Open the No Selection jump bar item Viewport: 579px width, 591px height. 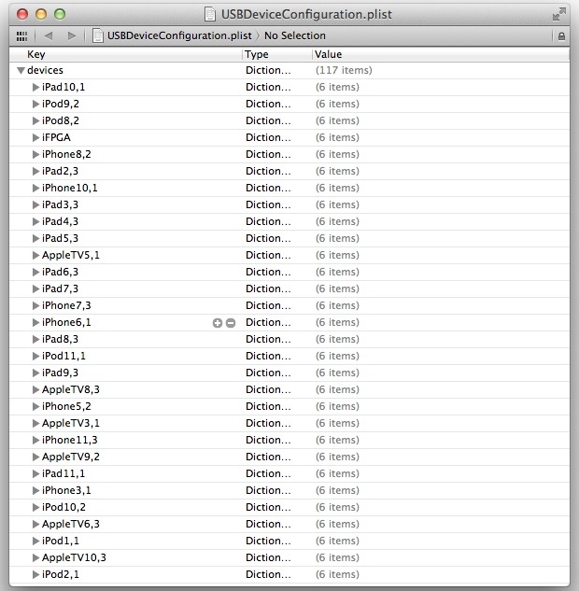pyautogui.click(x=295, y=35)
